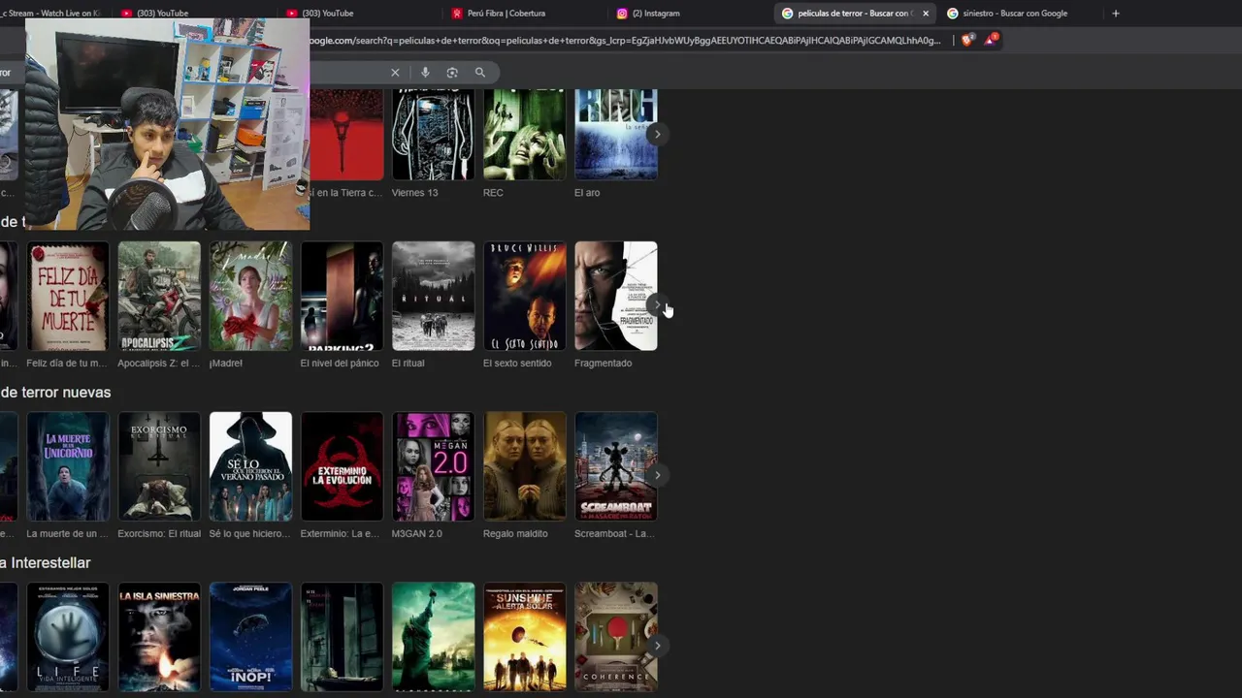Open La muerte de un unicornio poster

pyautogui.click(x=68, y=466)
